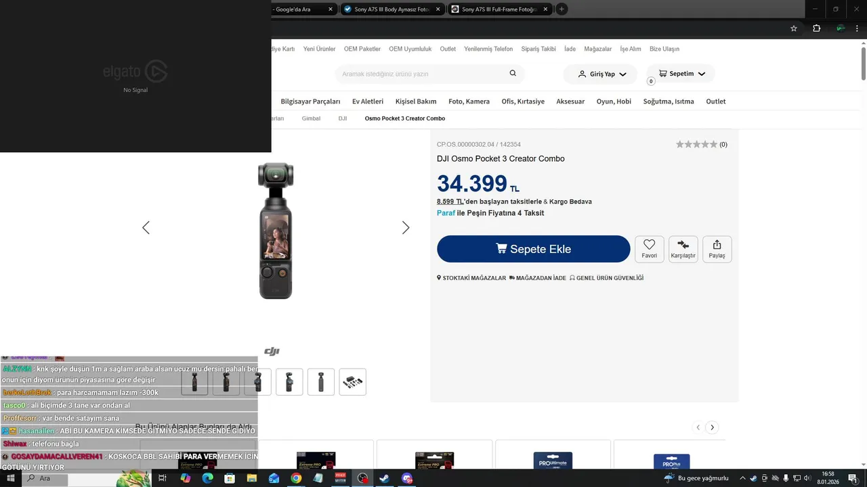Open the Ofis, Kırtasiye category menu

pos(523,101)
